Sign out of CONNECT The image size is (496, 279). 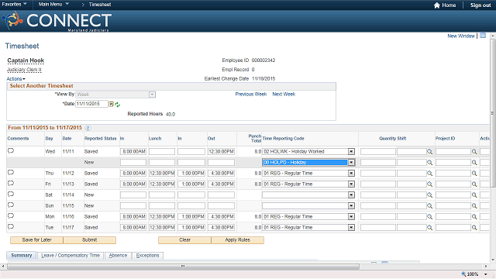point(480,5)
